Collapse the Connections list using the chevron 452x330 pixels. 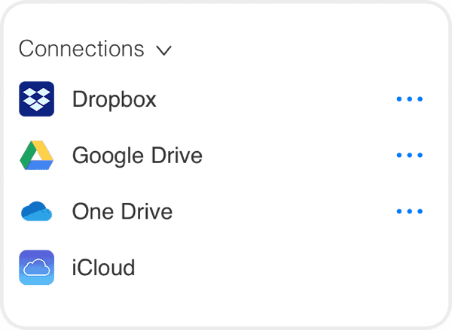[164, 50]
